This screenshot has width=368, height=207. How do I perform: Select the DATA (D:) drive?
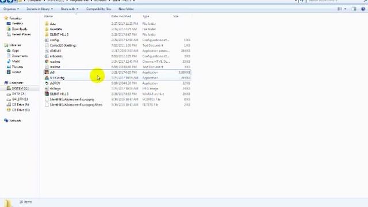(19, 94)
